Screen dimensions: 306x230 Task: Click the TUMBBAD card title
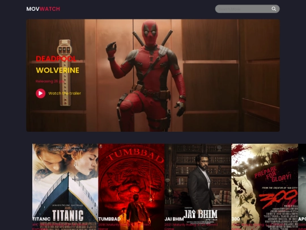pos(109,219)
